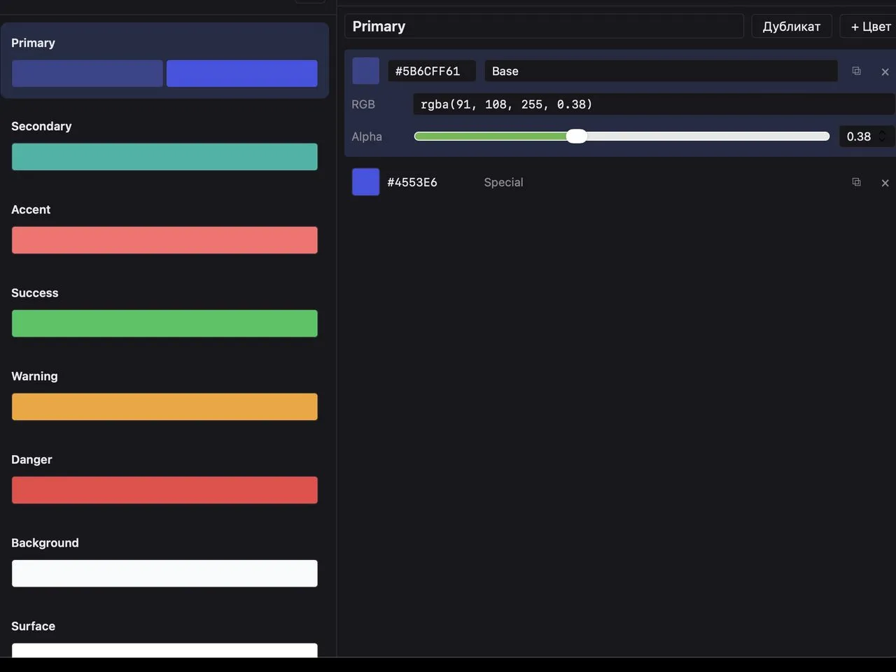The image size is (896, 672).
Task: Select the #4553E6 hex text
Action: 412,182
